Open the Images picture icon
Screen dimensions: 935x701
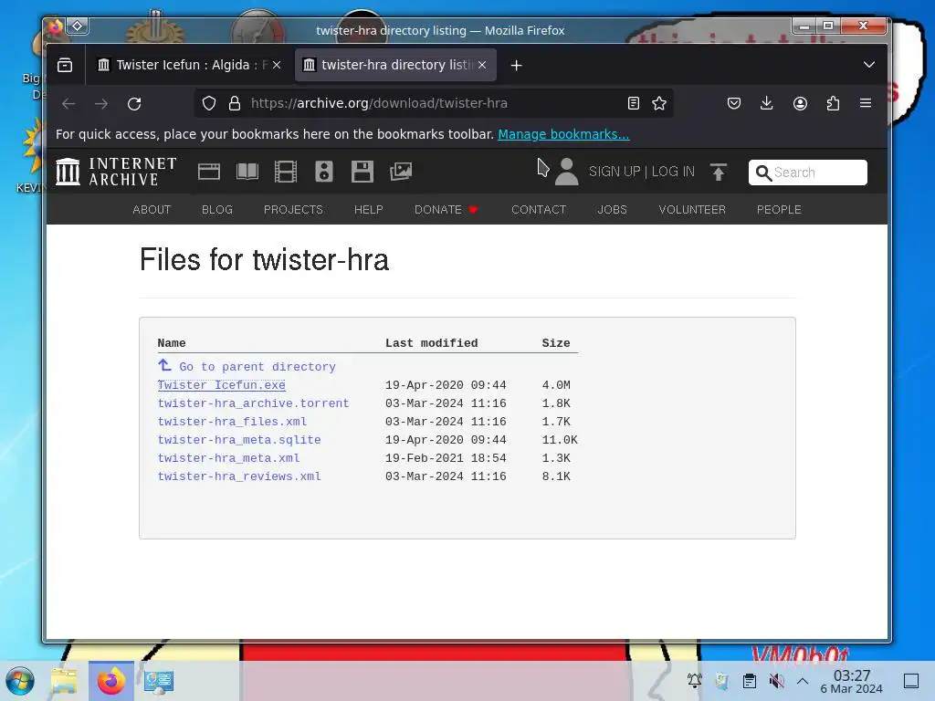tap(401, 172)
